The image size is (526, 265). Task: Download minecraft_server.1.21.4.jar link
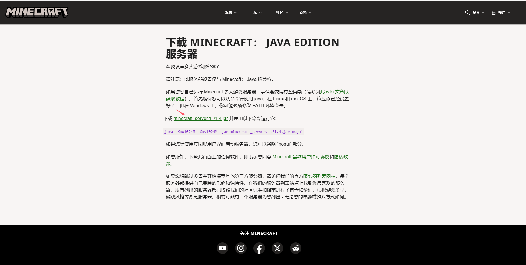pos(201,119)
